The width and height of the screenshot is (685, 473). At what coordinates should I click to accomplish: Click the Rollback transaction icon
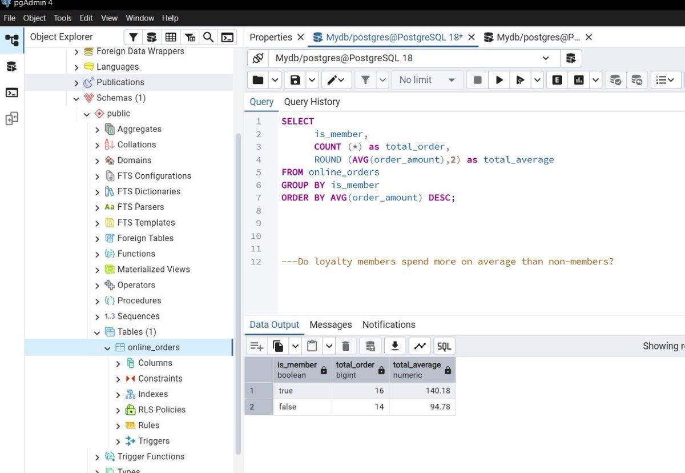point(637,80)
